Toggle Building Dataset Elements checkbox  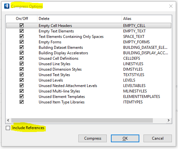point(22,47)
